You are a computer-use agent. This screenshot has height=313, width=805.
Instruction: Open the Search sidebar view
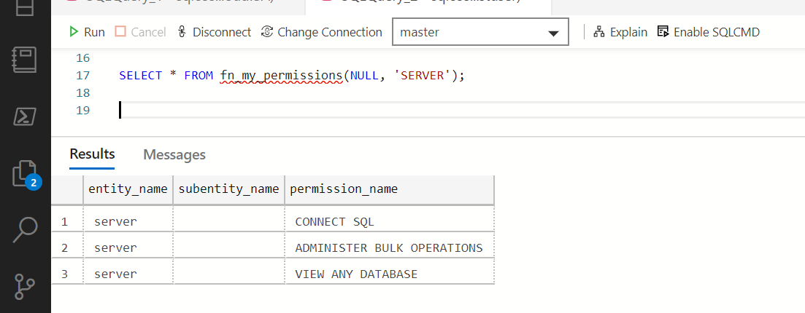(25, 229)
